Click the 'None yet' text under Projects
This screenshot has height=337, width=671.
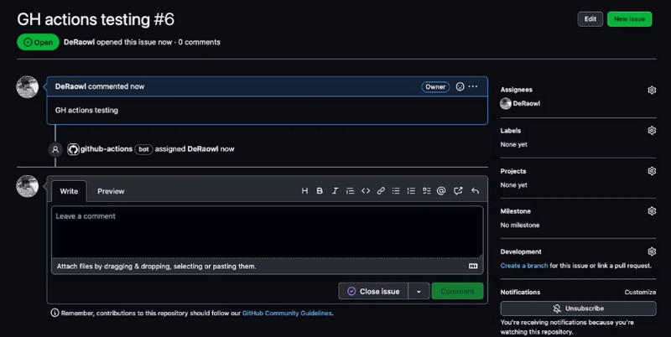[514, 184]
